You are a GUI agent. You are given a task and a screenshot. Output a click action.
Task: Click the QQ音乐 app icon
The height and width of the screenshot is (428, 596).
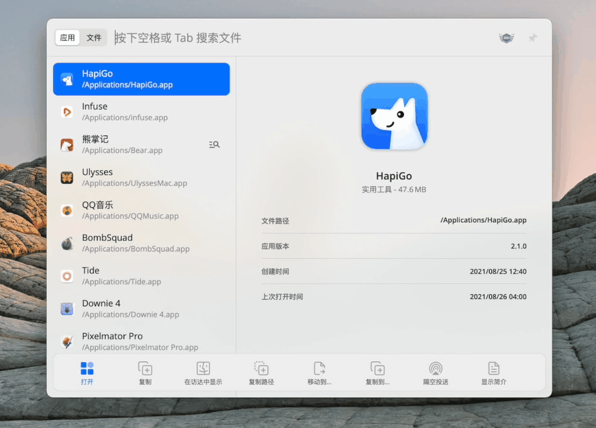coord(67,211)
